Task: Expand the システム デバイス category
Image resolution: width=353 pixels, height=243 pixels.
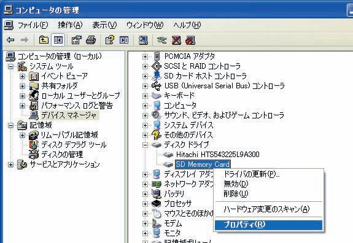Action: point(145,125)
